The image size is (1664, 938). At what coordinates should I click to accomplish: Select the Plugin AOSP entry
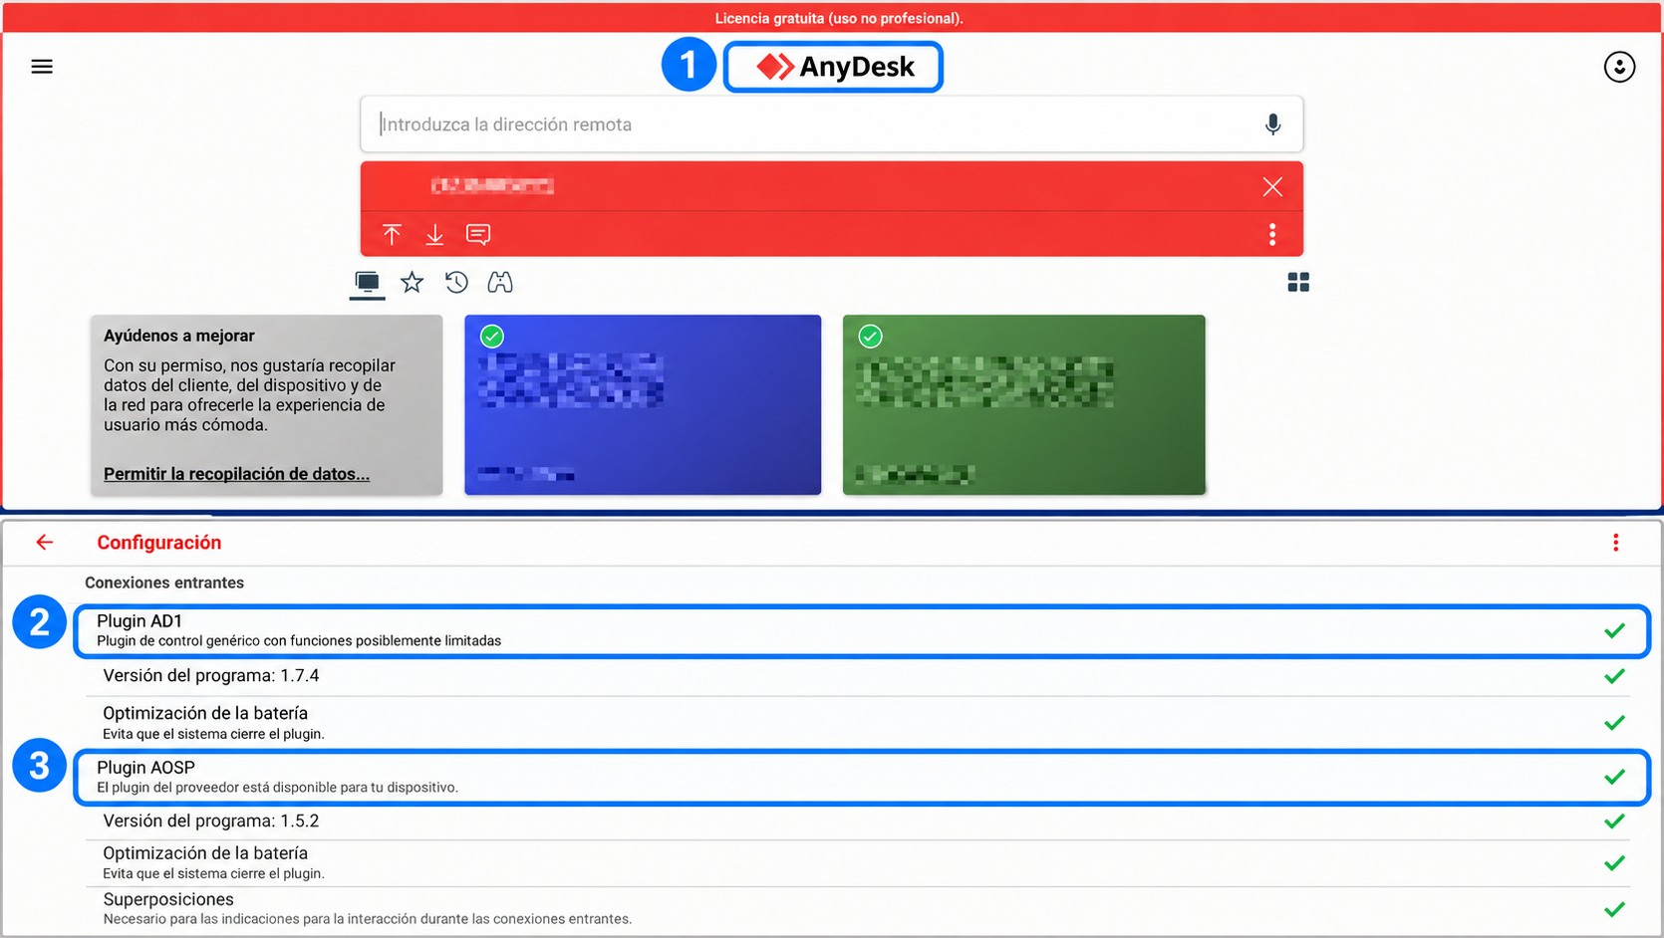point(862,777)
